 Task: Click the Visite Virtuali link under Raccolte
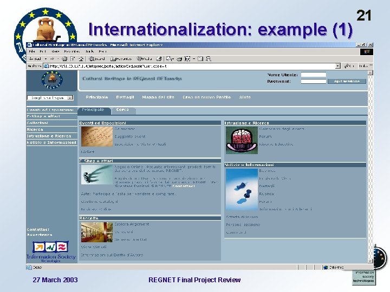(94, 247)
